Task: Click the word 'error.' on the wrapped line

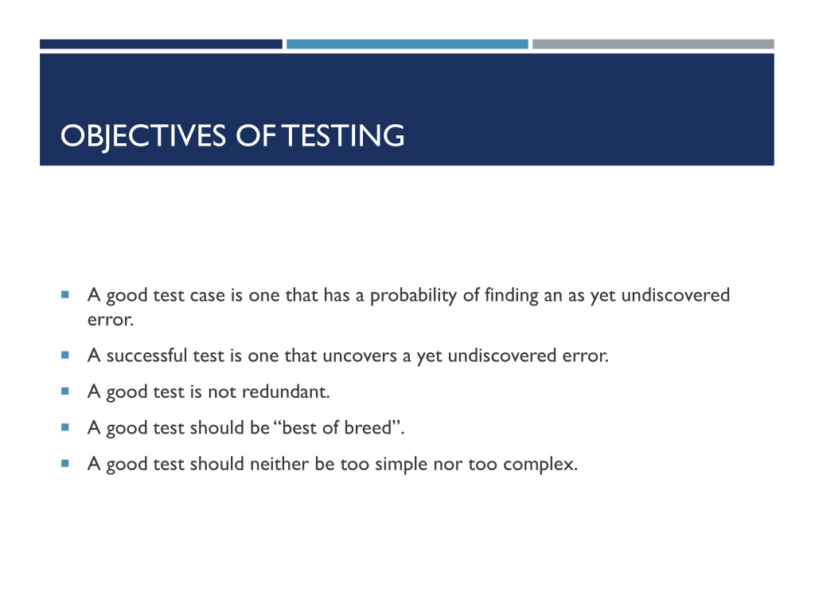Action: coord(110,320)
